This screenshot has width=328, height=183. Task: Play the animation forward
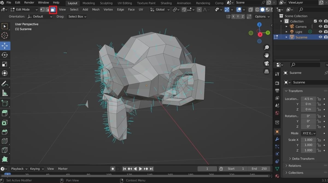click(x=140, y=169)
